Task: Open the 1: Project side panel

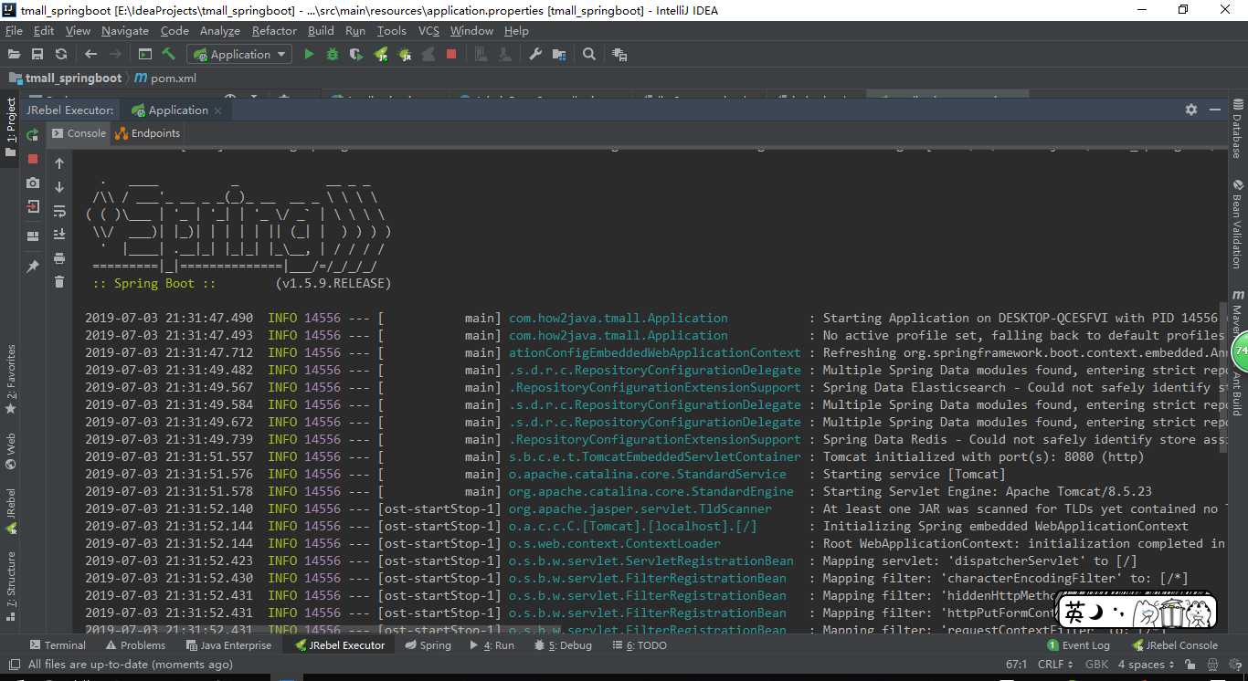Action: pyautogui.click(x=11, y=127)
